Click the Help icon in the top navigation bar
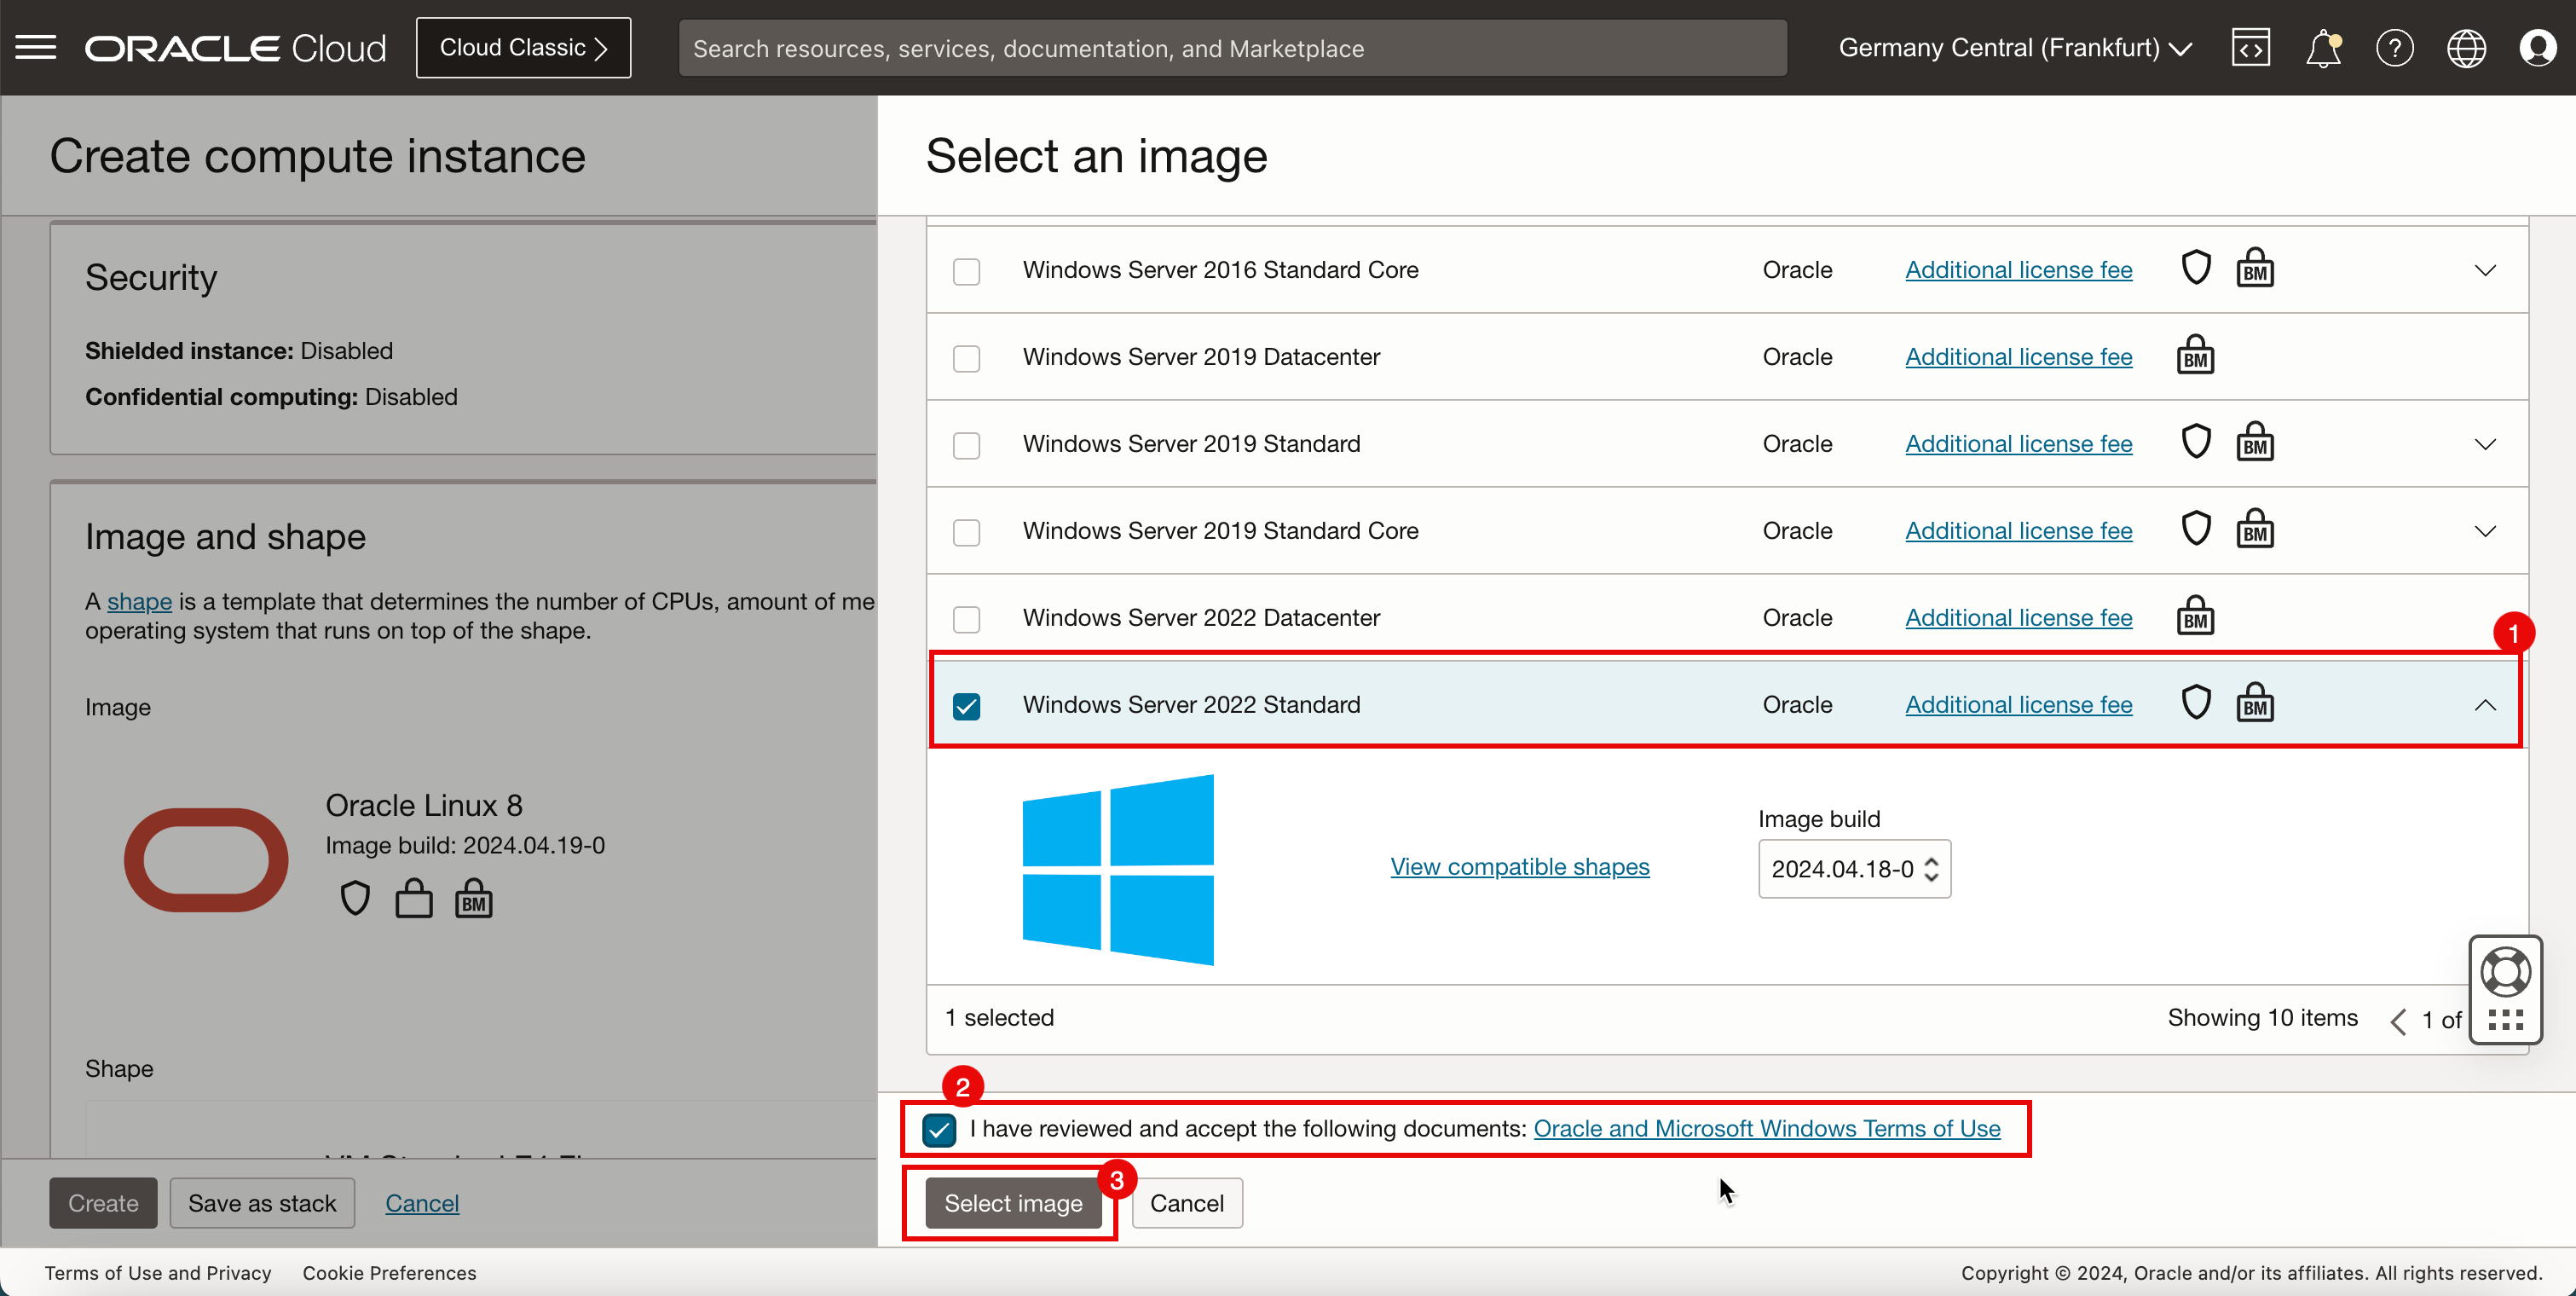The image size is (2576, 1296). point(2394,48)
